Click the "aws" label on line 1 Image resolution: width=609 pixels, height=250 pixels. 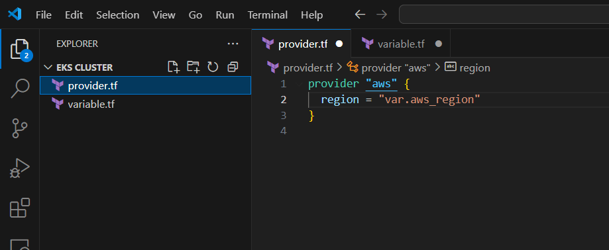click(x=382, y=84)
